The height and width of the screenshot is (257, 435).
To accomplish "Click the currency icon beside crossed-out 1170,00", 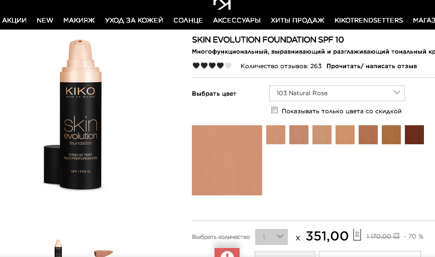I will (396, 235).
